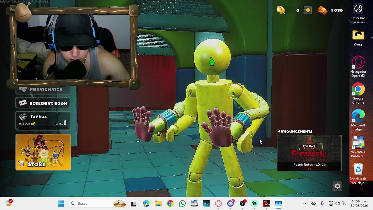Open Task View in the taskbar
The width and height of the screenshot is (373, 210).
[x=133, y=204]
